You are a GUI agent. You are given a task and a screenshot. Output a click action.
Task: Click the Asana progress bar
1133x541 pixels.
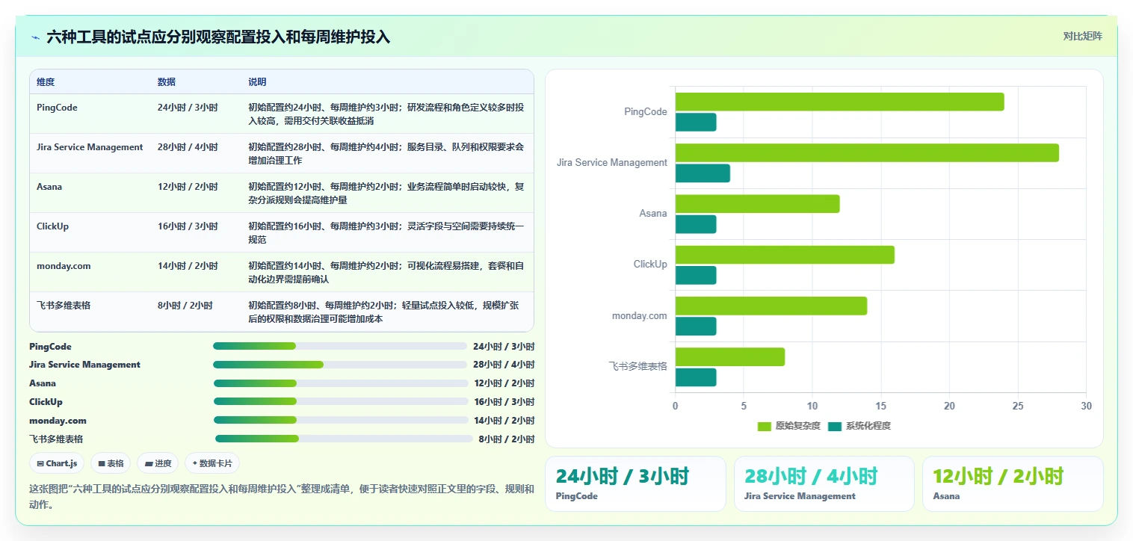coord(341,383)
